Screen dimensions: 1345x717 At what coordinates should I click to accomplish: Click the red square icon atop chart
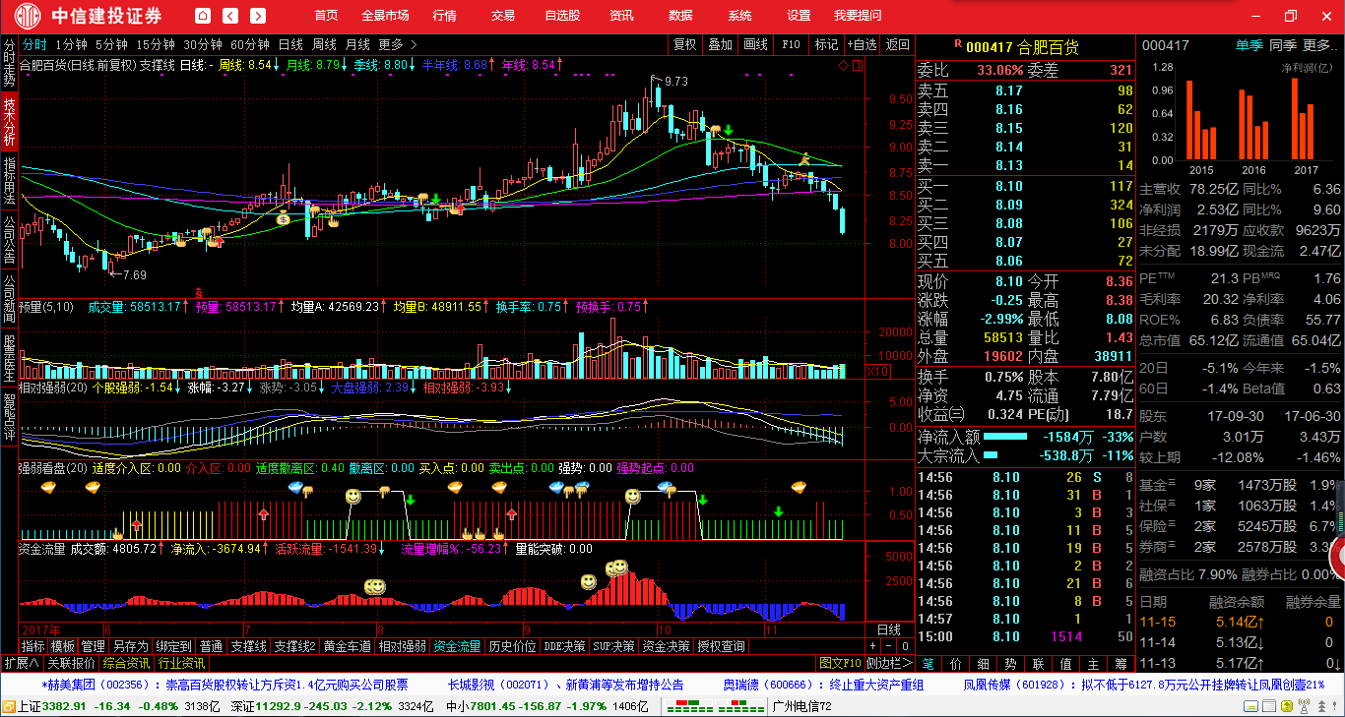tap(858, 65)
